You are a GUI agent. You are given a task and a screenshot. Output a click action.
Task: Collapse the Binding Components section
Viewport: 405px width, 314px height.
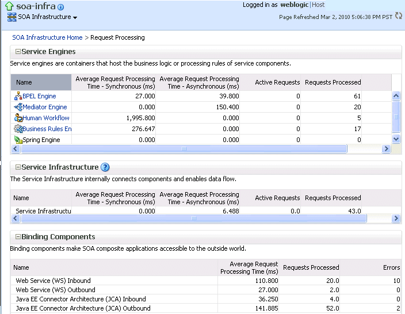point(17,237)
